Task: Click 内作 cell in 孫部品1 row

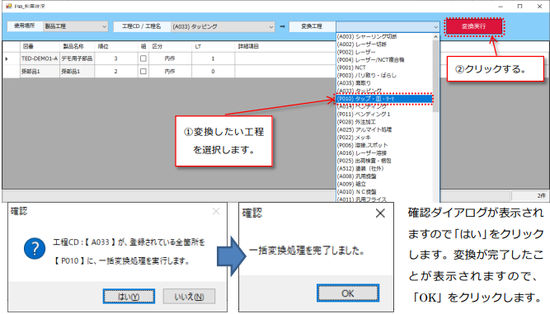Action: pos(170,71)
